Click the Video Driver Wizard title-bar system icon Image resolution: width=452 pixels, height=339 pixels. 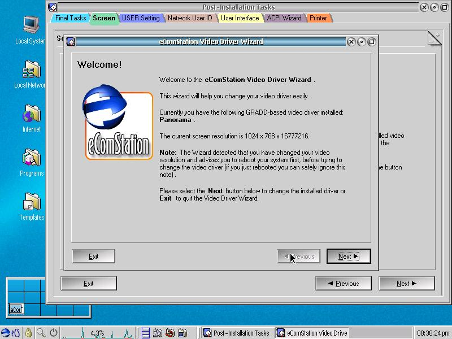click(70, 42)
